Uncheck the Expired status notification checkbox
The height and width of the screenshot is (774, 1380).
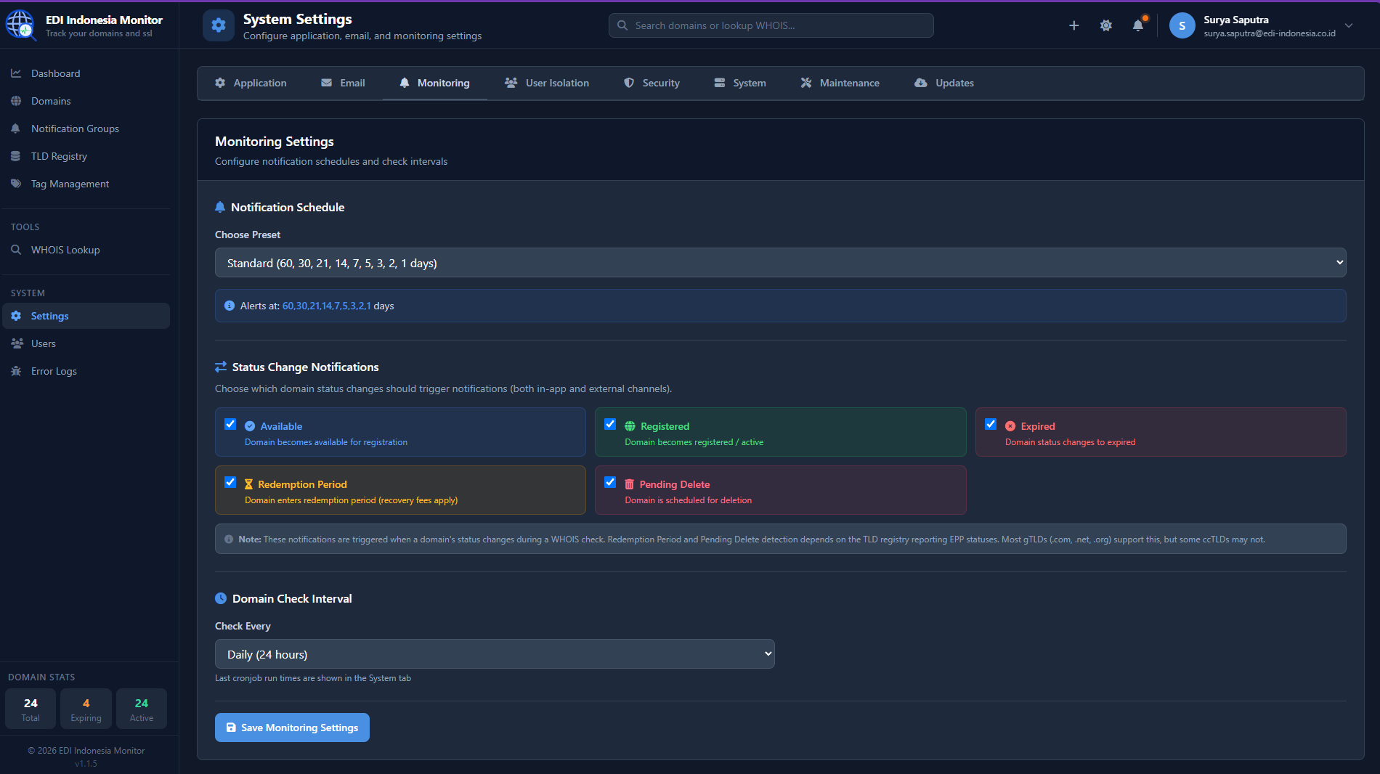991,424
